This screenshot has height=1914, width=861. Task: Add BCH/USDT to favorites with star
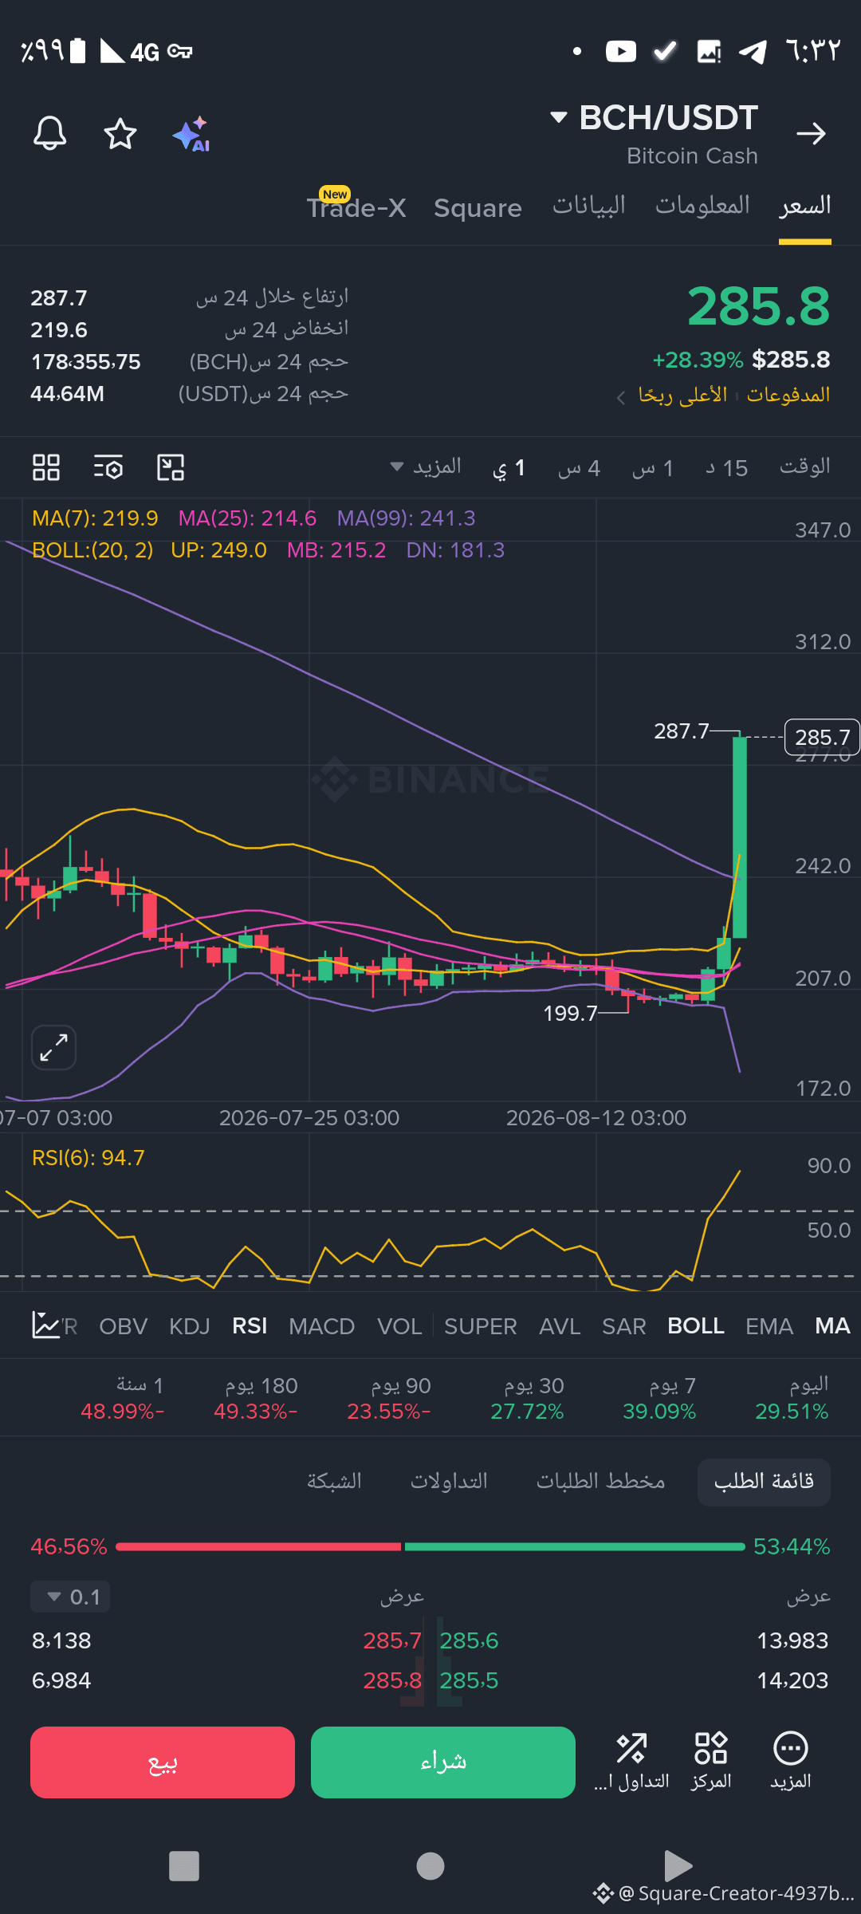pyautogui.click(x=120, y=133)
